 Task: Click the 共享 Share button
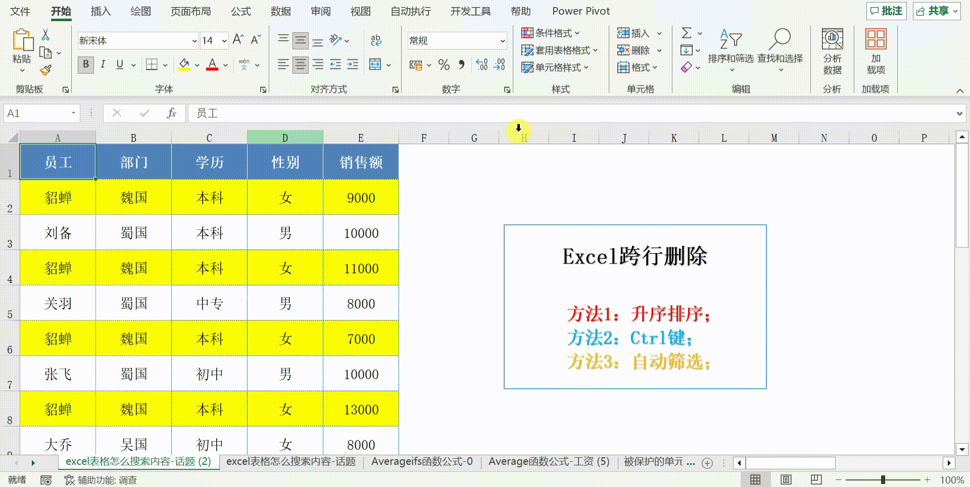(936, 11)
